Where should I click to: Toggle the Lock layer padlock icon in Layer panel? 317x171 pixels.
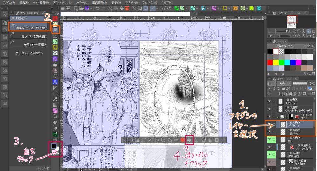283,88
